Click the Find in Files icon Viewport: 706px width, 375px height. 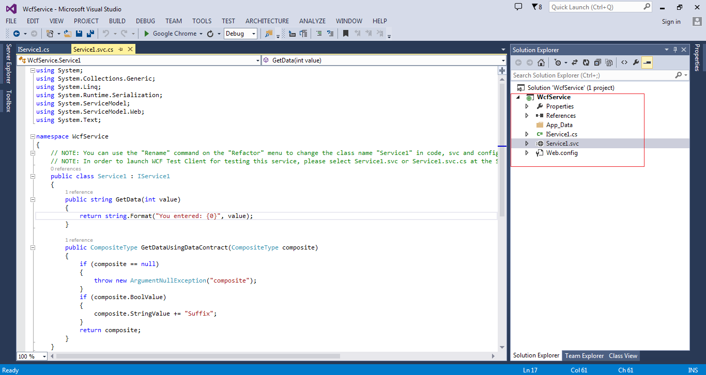click(x=268, y=34)
